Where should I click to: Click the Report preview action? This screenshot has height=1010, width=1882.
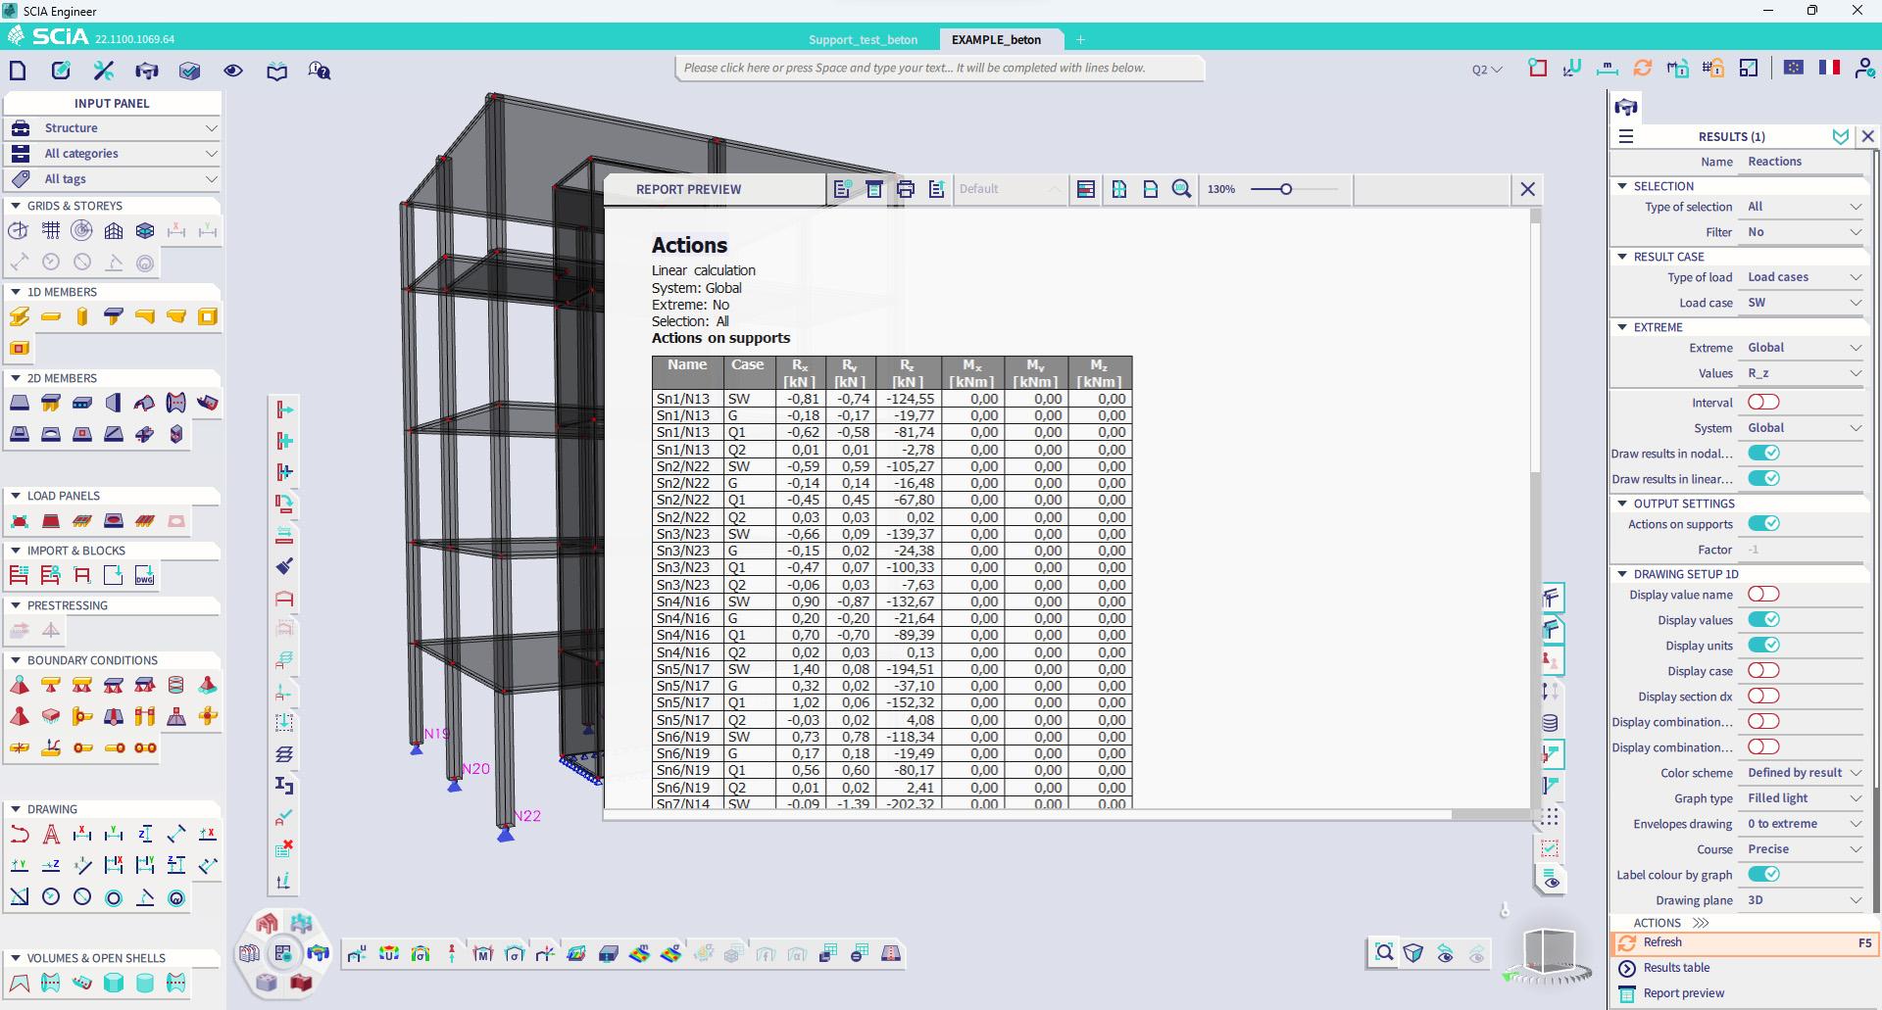pyautogui.click(x=1683, y=993)
